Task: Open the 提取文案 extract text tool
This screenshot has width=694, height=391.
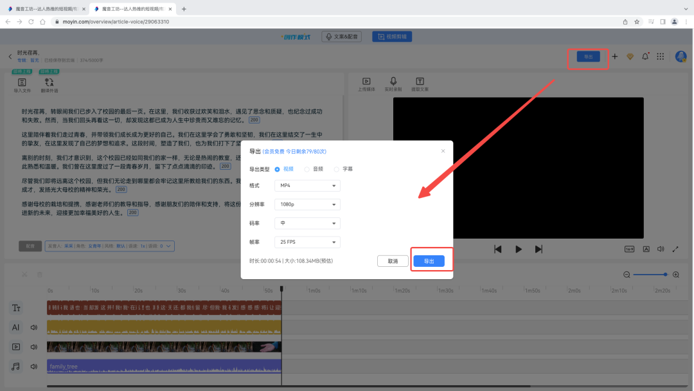Action: [x=420, y=84]
